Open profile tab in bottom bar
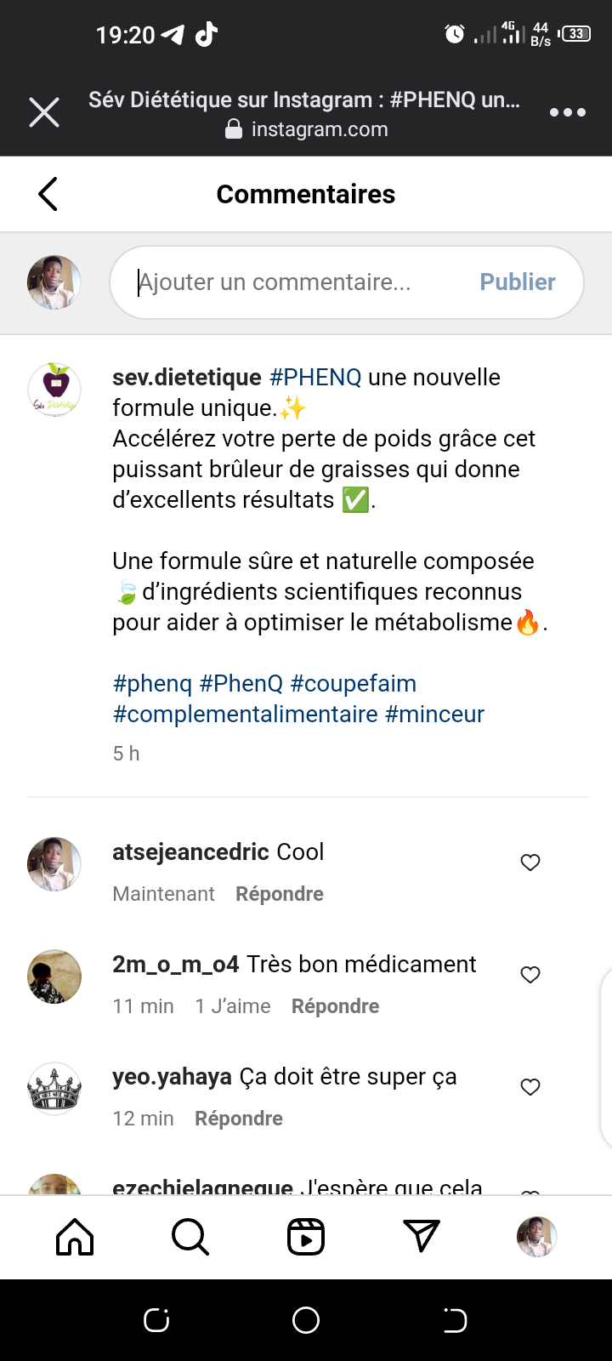612x1361 pixels. [x=536, y=1237]
